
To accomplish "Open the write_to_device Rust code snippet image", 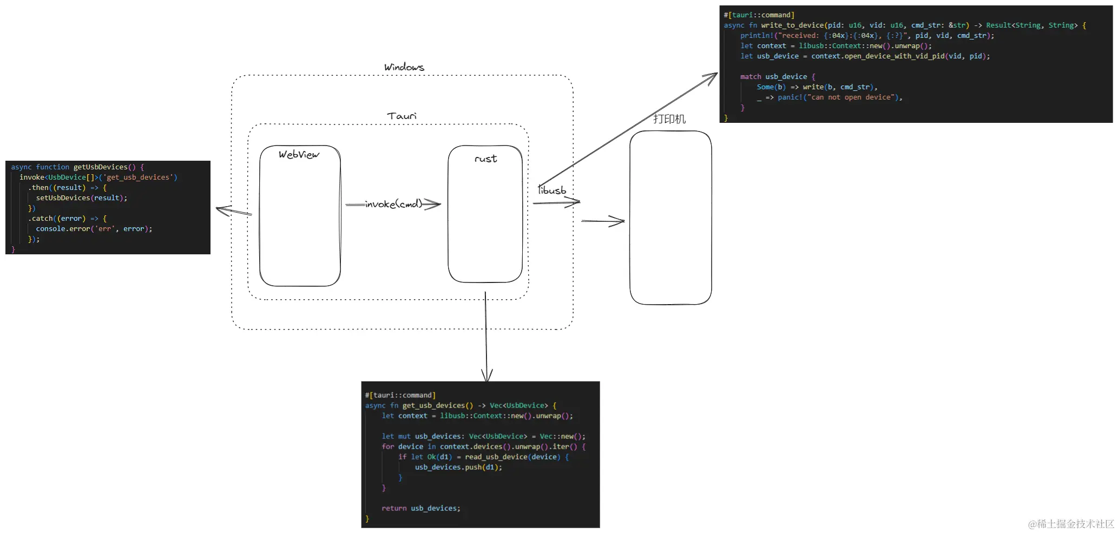I will click(916, 64).
